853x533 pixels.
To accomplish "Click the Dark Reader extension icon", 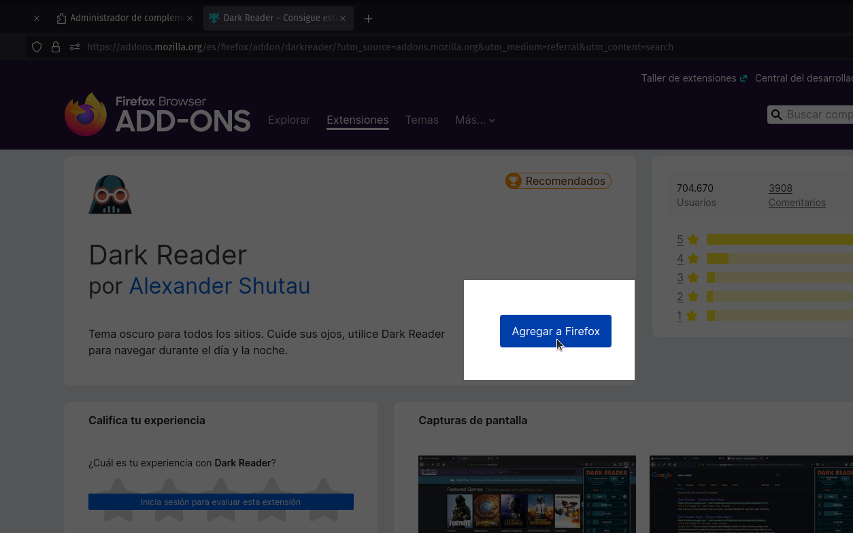I will tap(110, 195).
